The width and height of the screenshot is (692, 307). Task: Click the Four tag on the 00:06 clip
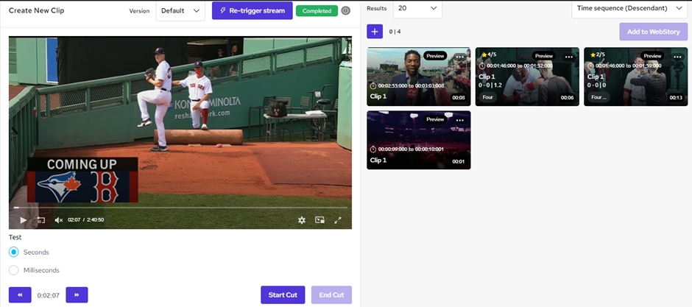(487, 97)
